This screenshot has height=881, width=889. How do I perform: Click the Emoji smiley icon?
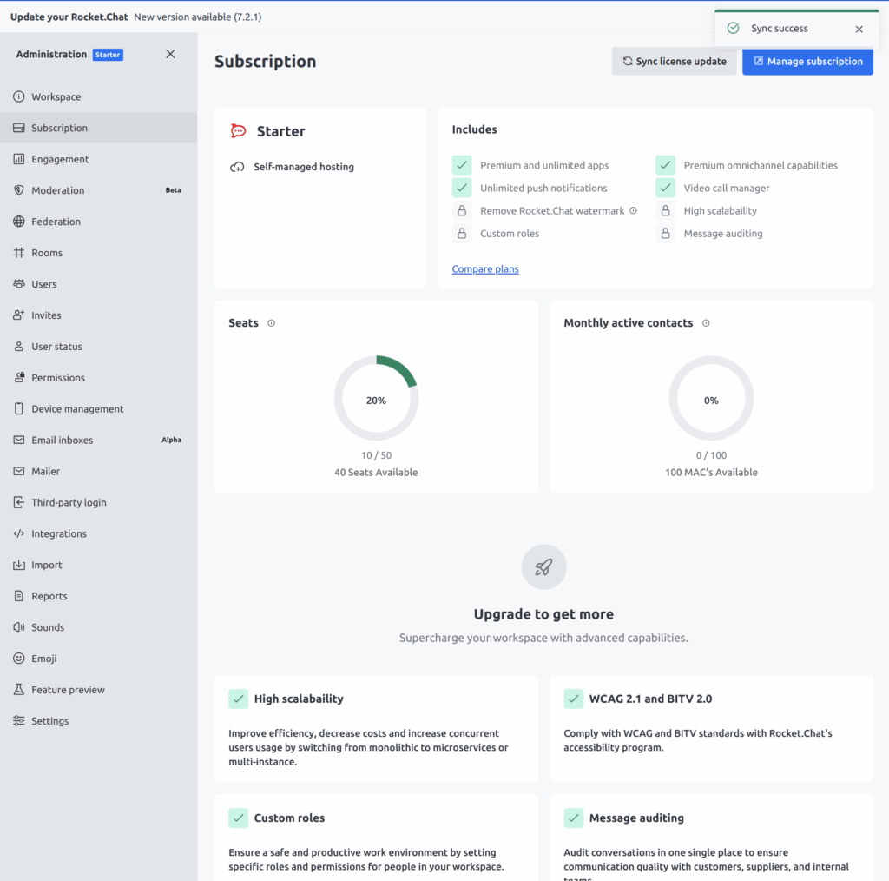tap(19, 658)
